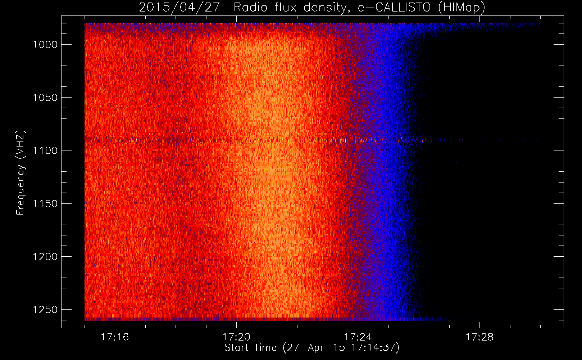
Task: Click the 17:16 time axis label
Action: pyautogui.click(x=115, y=337)
